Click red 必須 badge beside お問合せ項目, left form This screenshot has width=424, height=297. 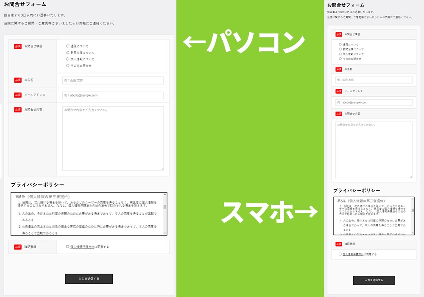(x=17, y=46)
